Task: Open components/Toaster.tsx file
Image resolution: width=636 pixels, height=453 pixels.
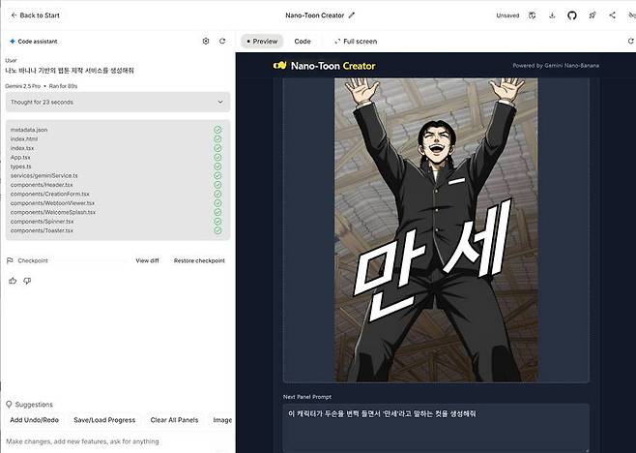Action: [x=42, y=230]
